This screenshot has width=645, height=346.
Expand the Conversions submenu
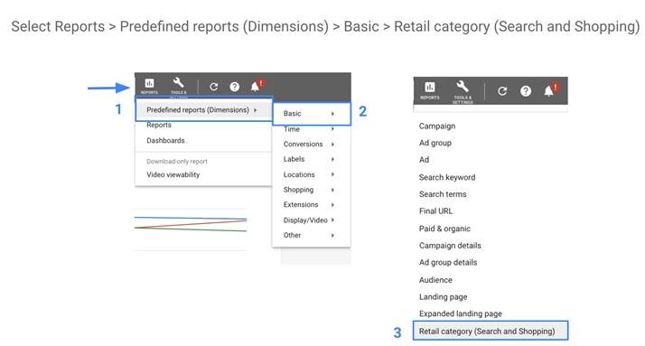[x=312, y=144]
